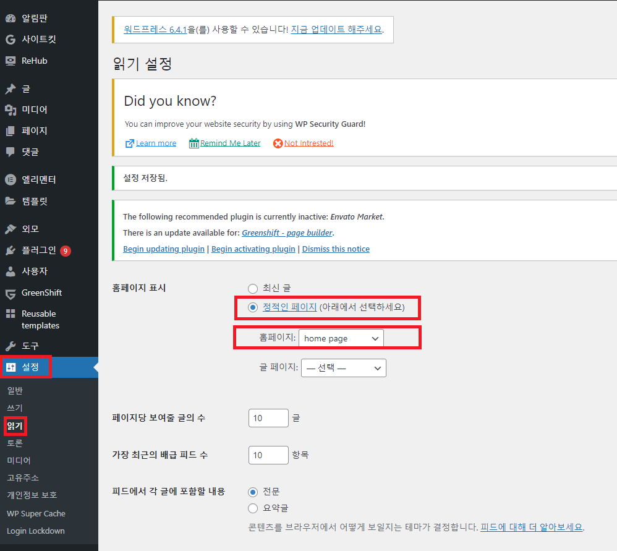Choose the 요약글 feed option
617x551 pixels.
(x=252, y=508)
